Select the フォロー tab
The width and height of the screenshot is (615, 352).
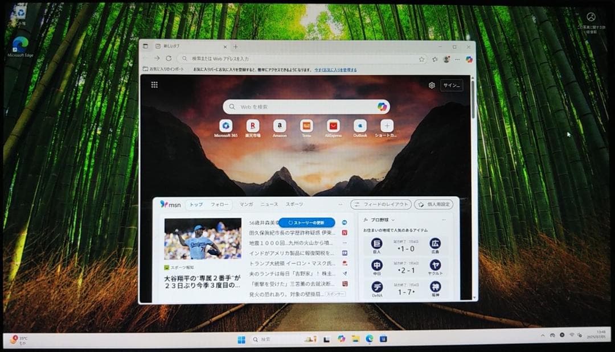221,204
